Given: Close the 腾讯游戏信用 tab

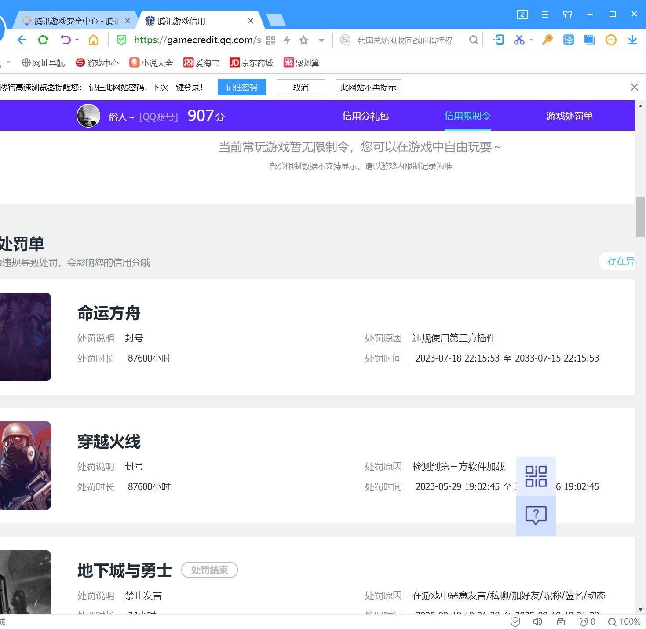Looking at the screenshot, I should 251,21.
